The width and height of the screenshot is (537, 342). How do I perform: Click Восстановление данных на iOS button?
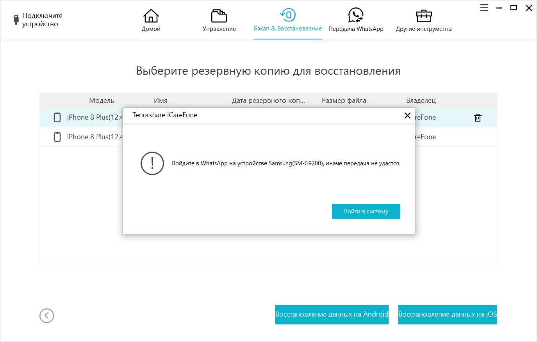(448, 315)
